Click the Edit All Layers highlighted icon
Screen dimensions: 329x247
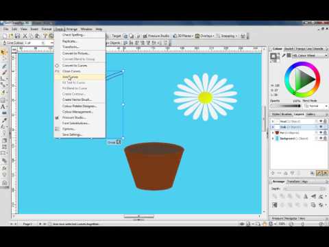319,173
